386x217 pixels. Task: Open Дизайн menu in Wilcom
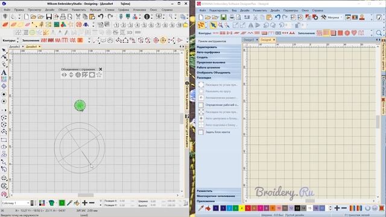tap(49, 10)
